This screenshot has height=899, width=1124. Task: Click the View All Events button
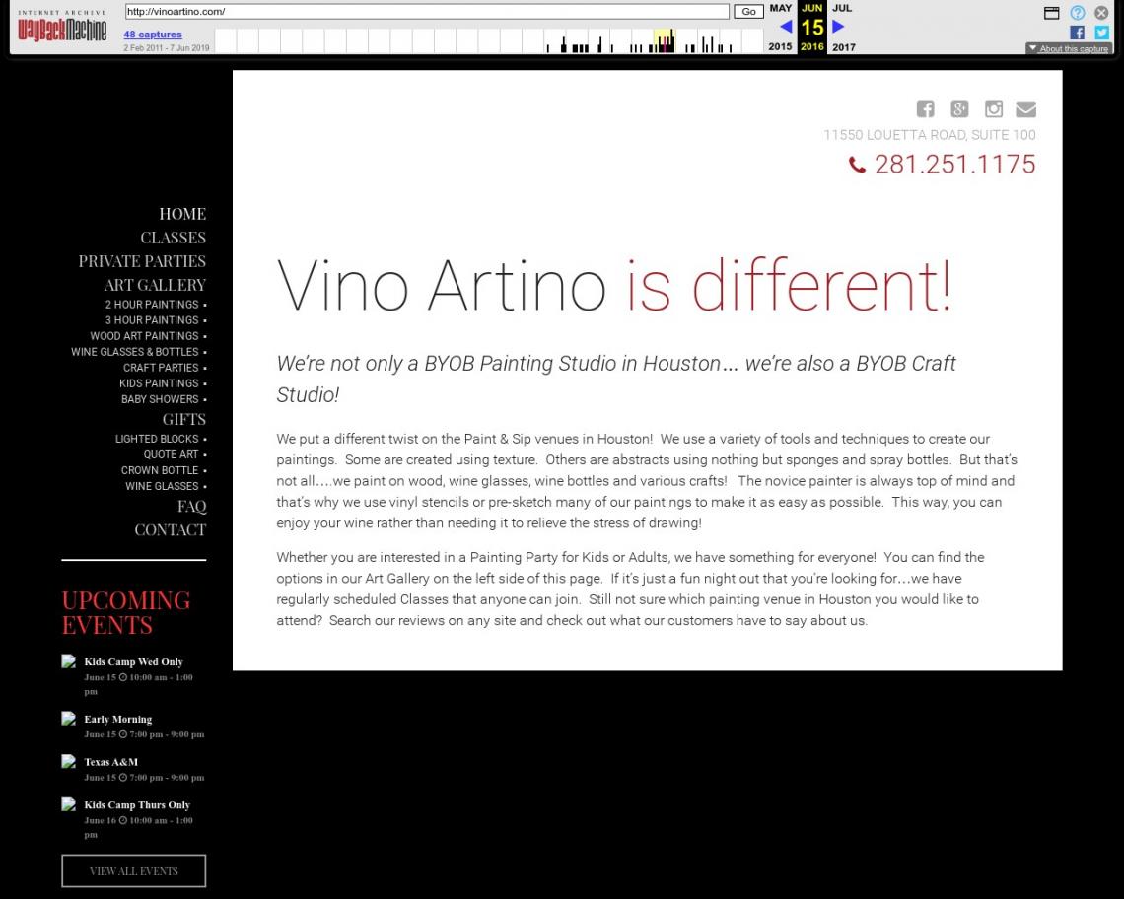click(133, 871)
